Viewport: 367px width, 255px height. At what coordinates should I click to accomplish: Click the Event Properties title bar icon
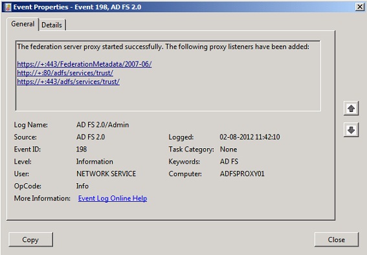click(x=8, y=6)
